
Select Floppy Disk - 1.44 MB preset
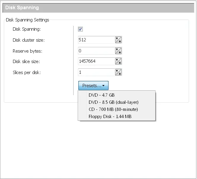(x=117, y=117)
